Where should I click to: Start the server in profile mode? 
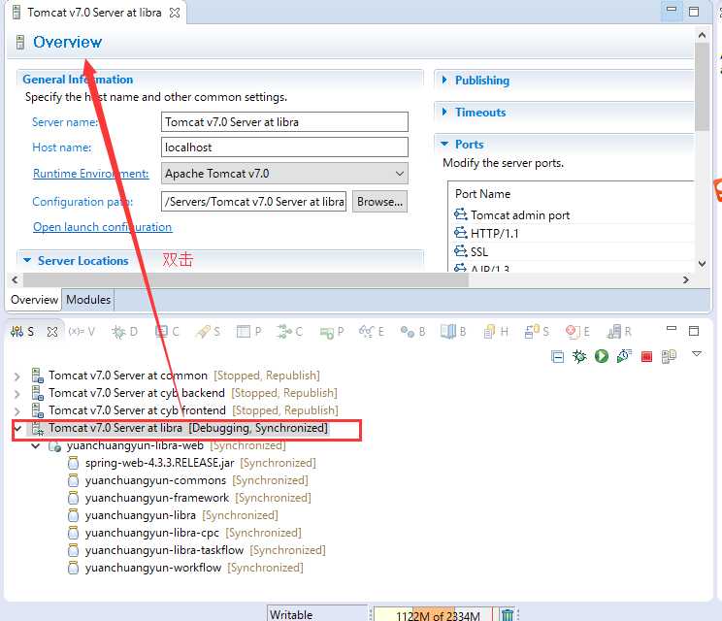[x=624, y=356]
